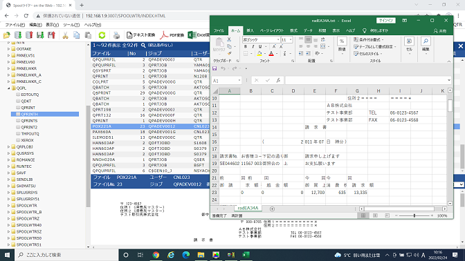
Task: Click the Excel 共有 share button
Action: 440,31
